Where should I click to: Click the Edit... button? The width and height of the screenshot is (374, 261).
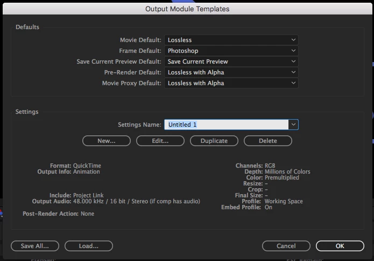coord(160,141)
